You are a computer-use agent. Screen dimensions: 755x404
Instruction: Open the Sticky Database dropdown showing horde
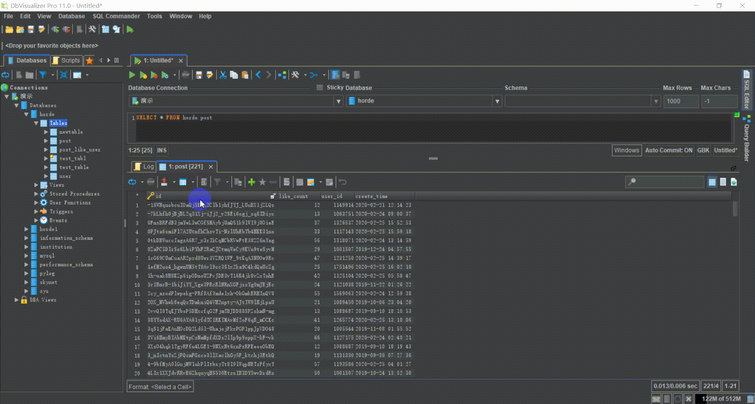(x=497, y=101)
